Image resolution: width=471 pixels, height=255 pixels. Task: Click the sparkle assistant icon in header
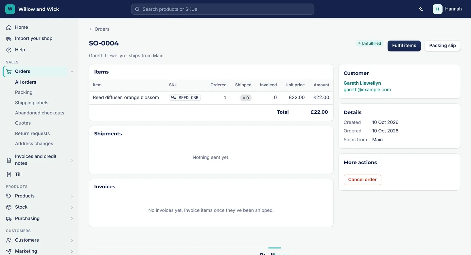pyautogui.click(x=421, y=9)
